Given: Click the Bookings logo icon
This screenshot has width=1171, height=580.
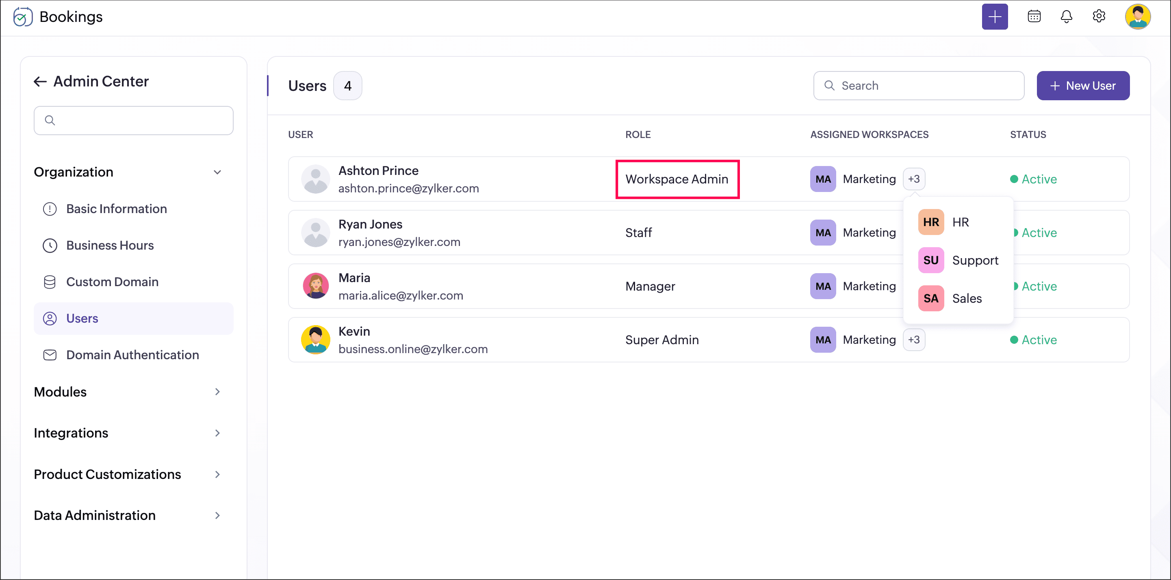Looking at the screenshot, I should [x=23, y=17].
